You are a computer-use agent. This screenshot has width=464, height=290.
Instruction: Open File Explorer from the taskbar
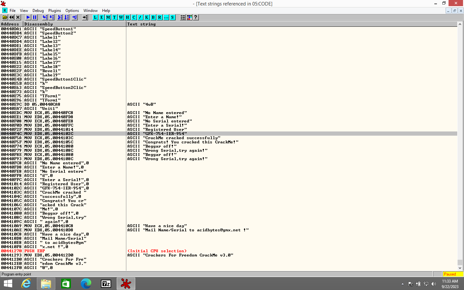click(46, 284)
